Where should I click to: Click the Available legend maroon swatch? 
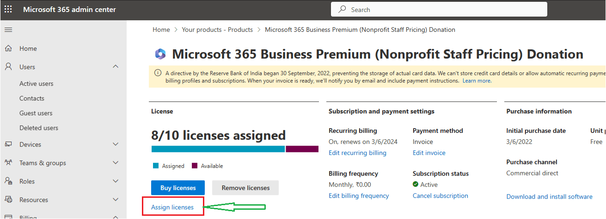click(x=195, y=166)
